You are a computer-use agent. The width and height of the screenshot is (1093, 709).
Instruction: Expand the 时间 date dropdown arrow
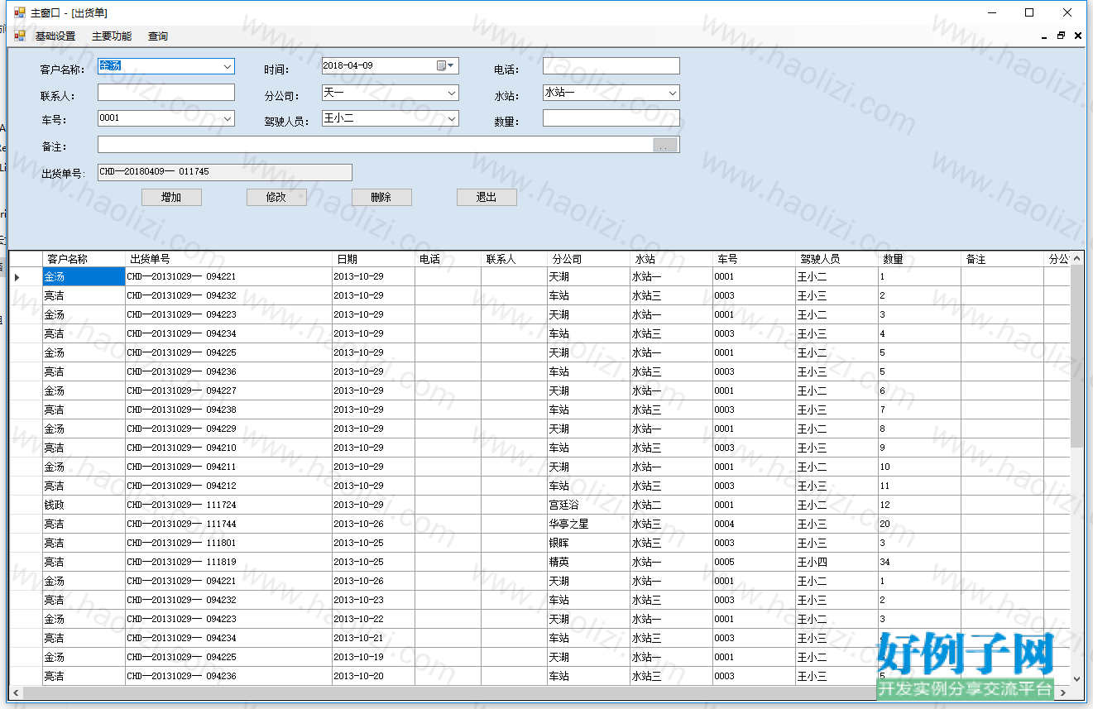coord(452,65)
